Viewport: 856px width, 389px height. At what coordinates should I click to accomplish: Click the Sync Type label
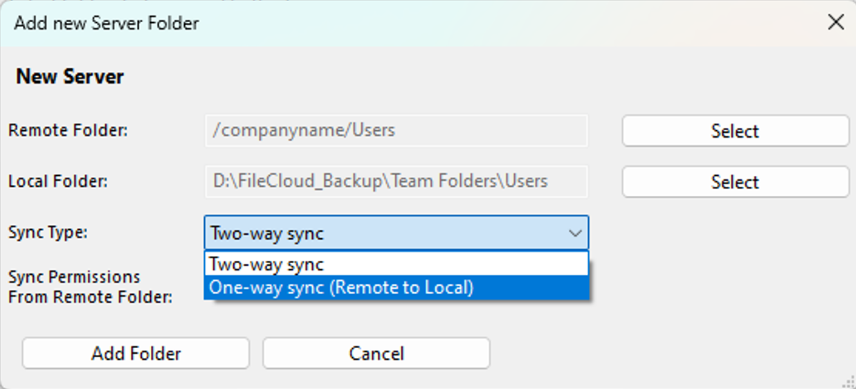48,233
